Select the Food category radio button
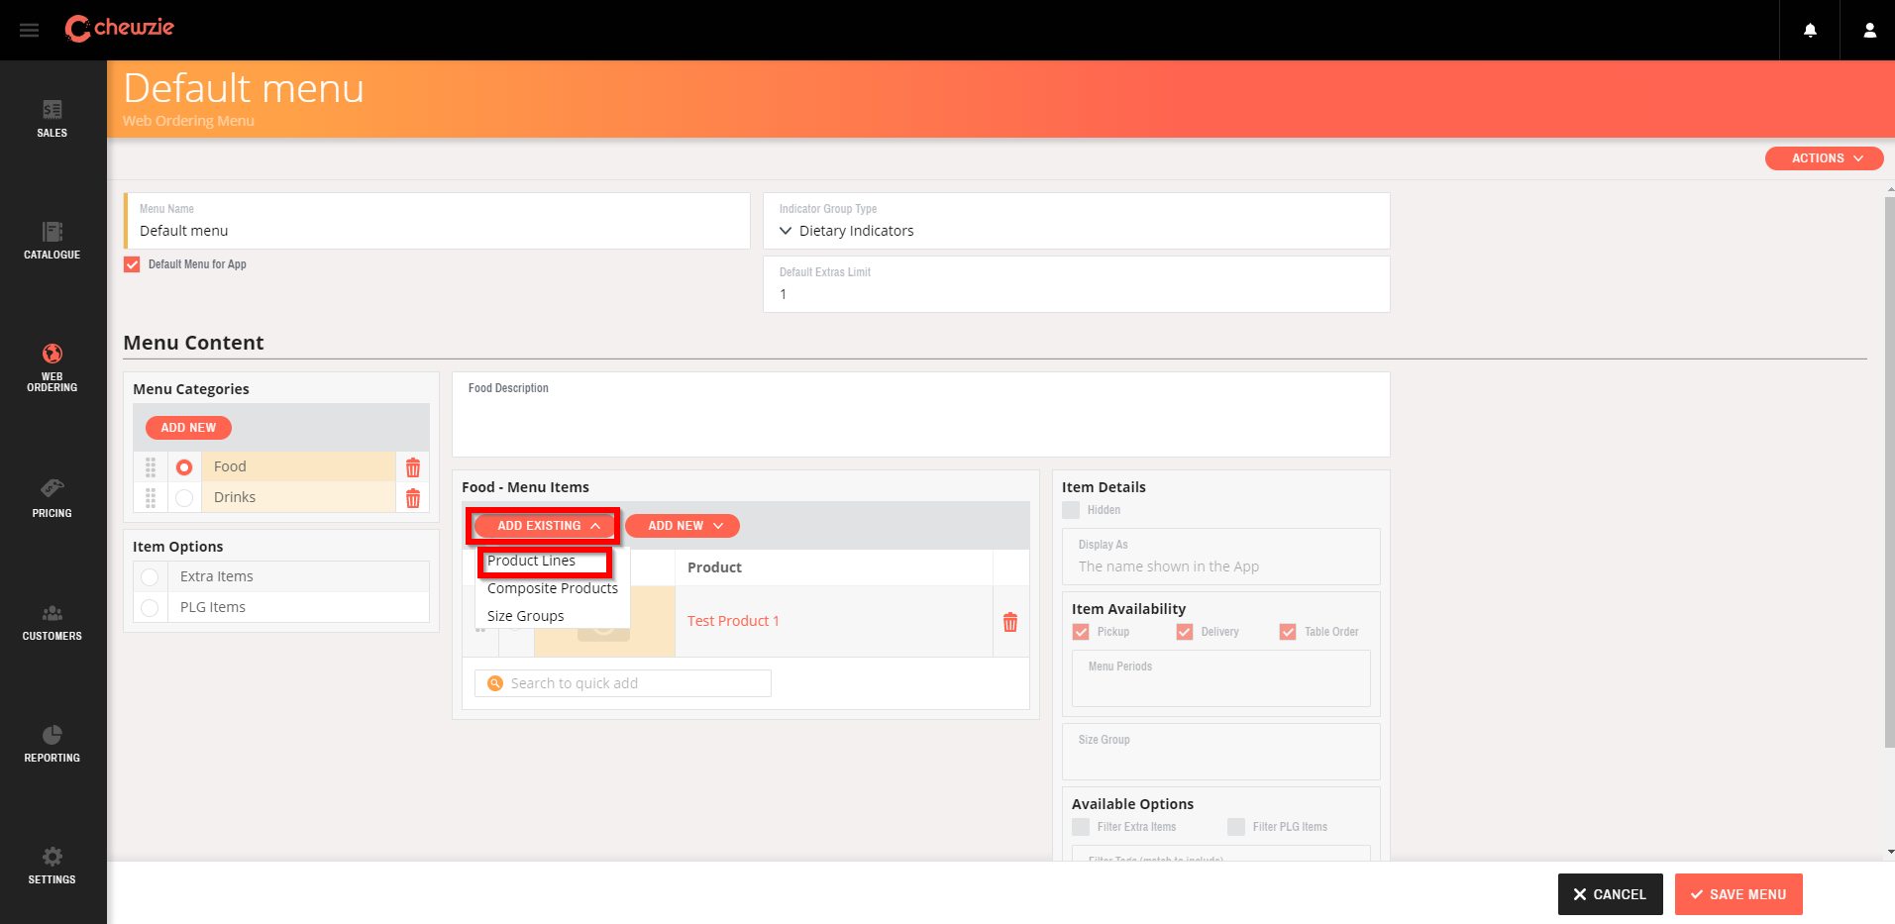 [x=184, y=467]
